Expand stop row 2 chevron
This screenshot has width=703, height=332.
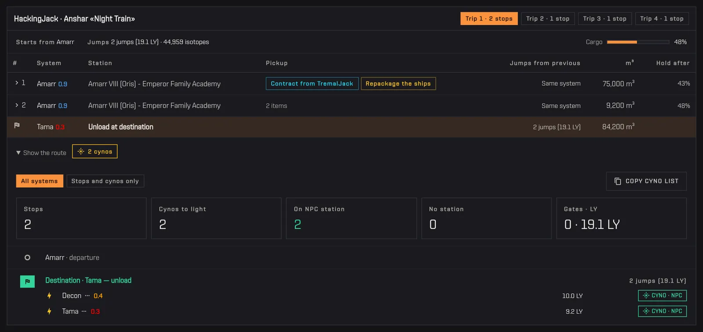click(x=17, y=105)
